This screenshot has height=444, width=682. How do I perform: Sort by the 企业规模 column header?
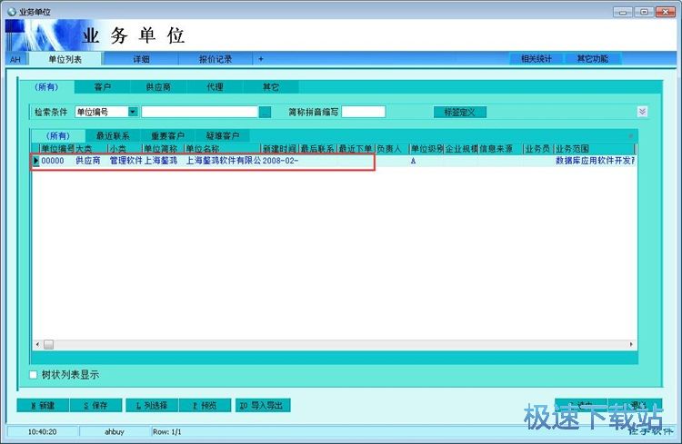[x=461, y=149]
